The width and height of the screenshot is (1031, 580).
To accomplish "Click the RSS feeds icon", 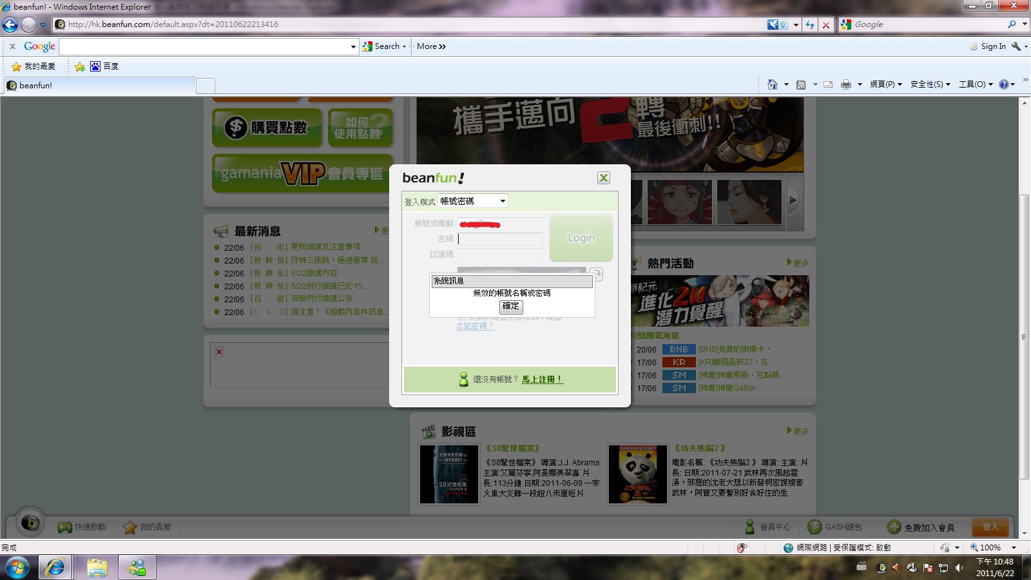I will [x=801, y=84].
